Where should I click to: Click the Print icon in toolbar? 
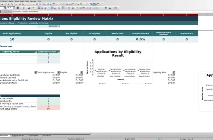[x=2, y=4]
